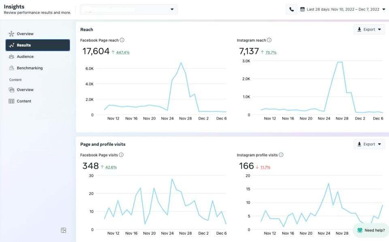Show the Facebook Page reach info tooltip

pos(122,40)
